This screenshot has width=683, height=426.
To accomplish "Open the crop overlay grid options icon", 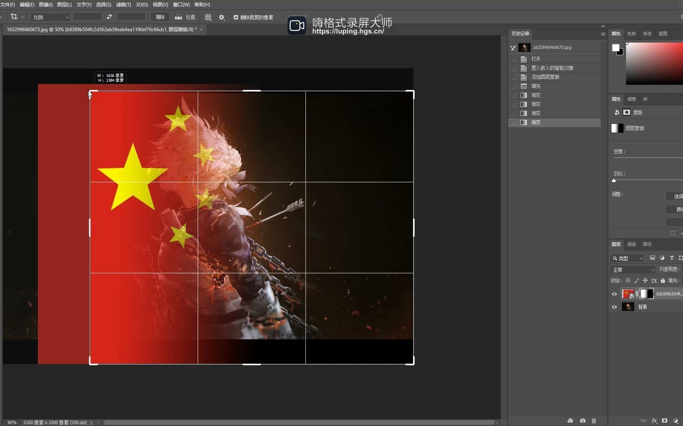I will pyautogui.click(x=208, y=17).
